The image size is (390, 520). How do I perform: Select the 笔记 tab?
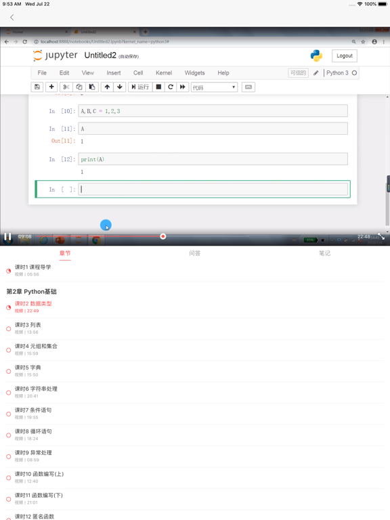pyautogui.click(x=325, y=253)
